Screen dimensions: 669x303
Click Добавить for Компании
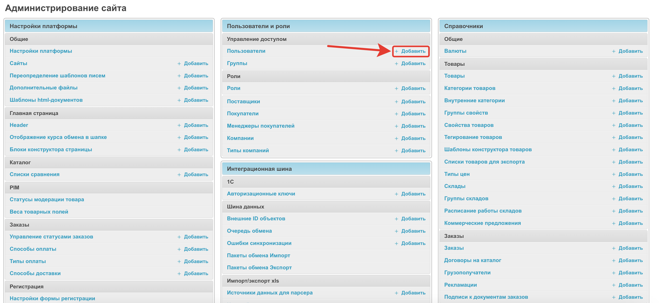coord(413,138)
